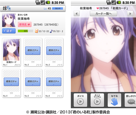Play the ボイス voice button
This screenshot has height=115, width=136.
point(80,100)
